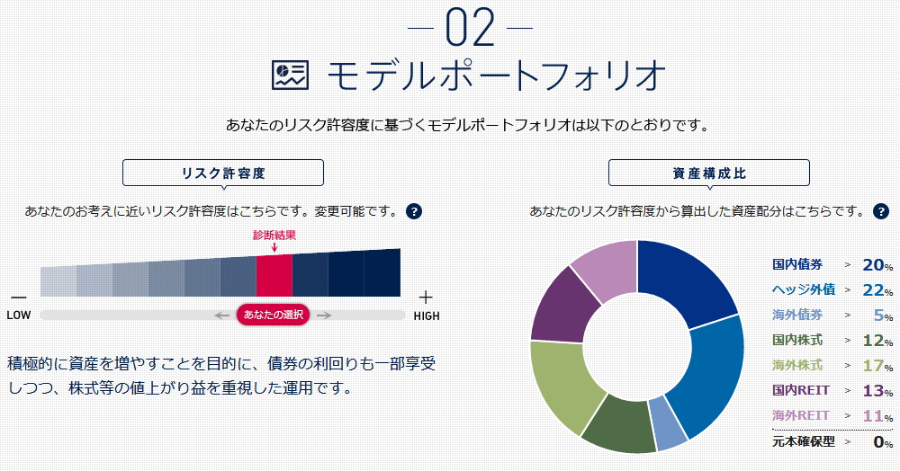900x471 pixels.
Task: Click the minus LOW icon
Action: tap(19, 298)
